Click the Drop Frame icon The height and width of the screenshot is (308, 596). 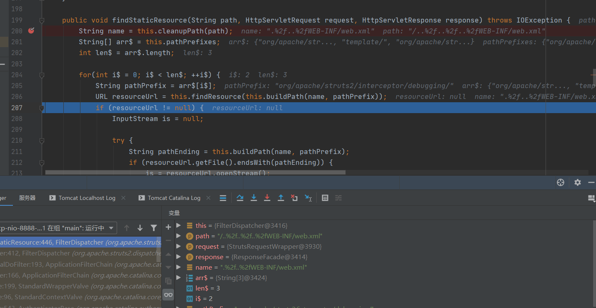click(294, 198)
